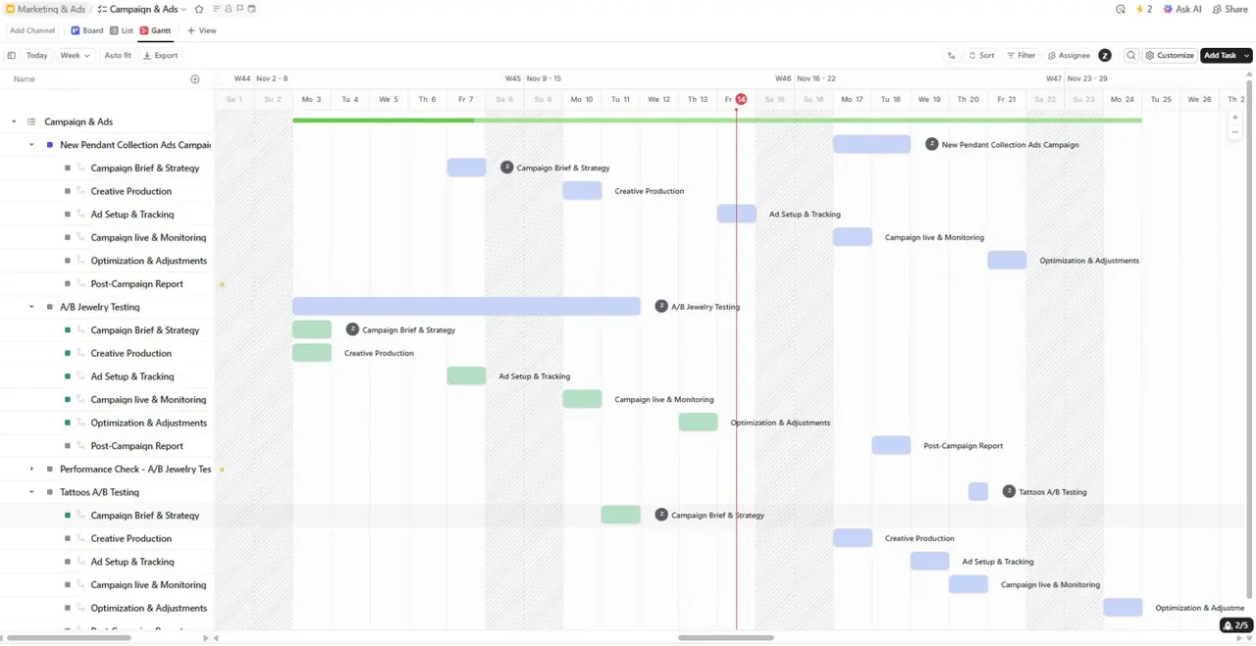Click the horizontal timeline scrollbar thumb
Viewport: 1256px width, 646px height.
(726, 638)
